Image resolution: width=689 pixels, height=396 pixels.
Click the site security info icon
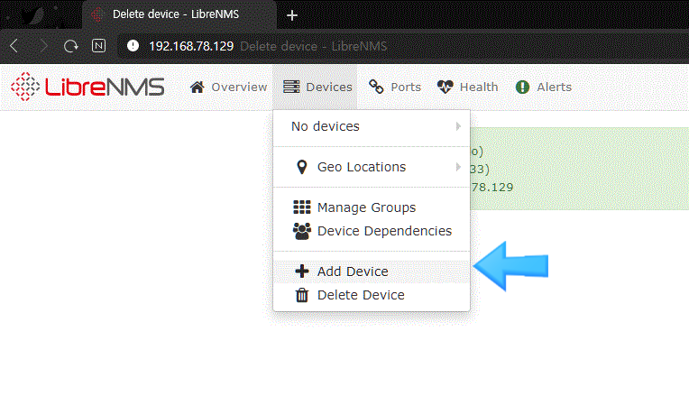point(133,46)
